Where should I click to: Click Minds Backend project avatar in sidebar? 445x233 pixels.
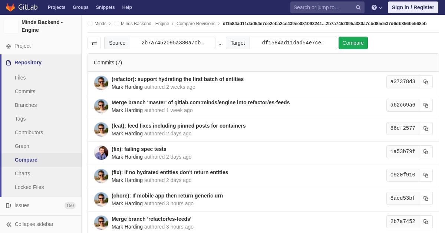pyautogui.click(x=11, y=26)
